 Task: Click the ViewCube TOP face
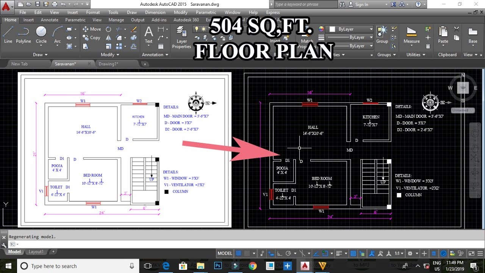click(463, 88)
